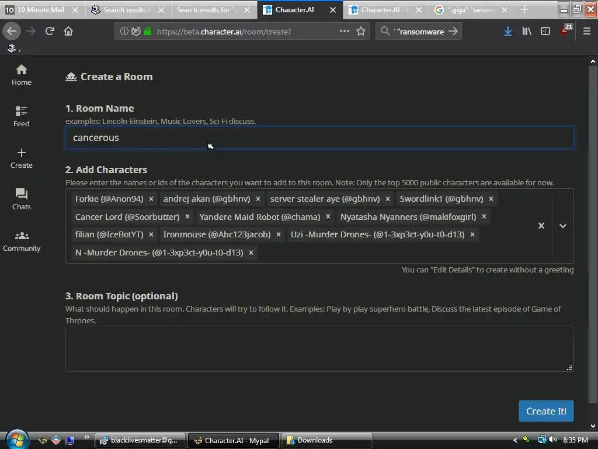Click the volume icon in system tray

553,440
